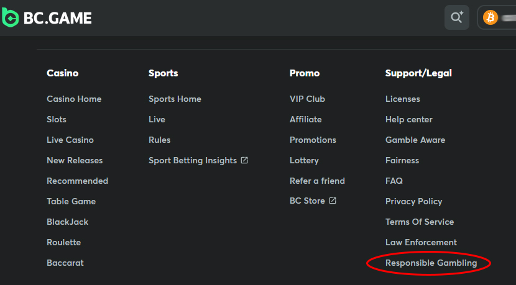
Task: Open New Releases games
Action: pyautogui.click(x=75, y=160)
